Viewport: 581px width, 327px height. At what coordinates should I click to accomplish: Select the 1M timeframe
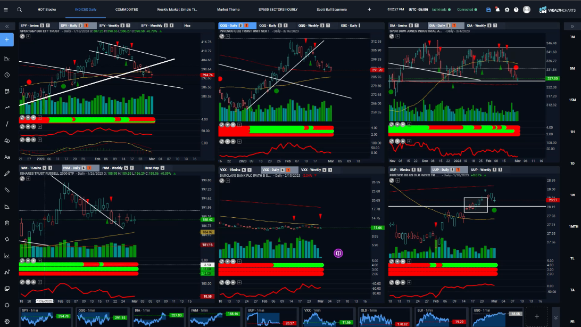[572, 37]
